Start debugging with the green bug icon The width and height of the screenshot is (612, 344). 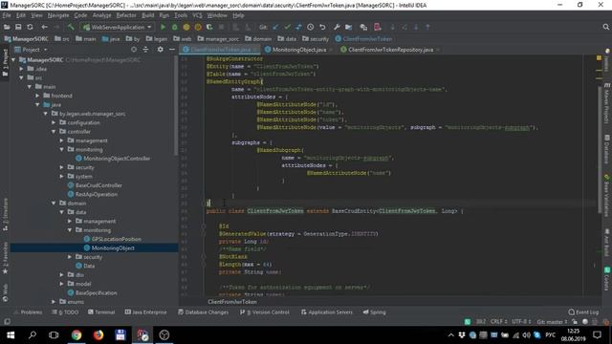tap(174, 27)
